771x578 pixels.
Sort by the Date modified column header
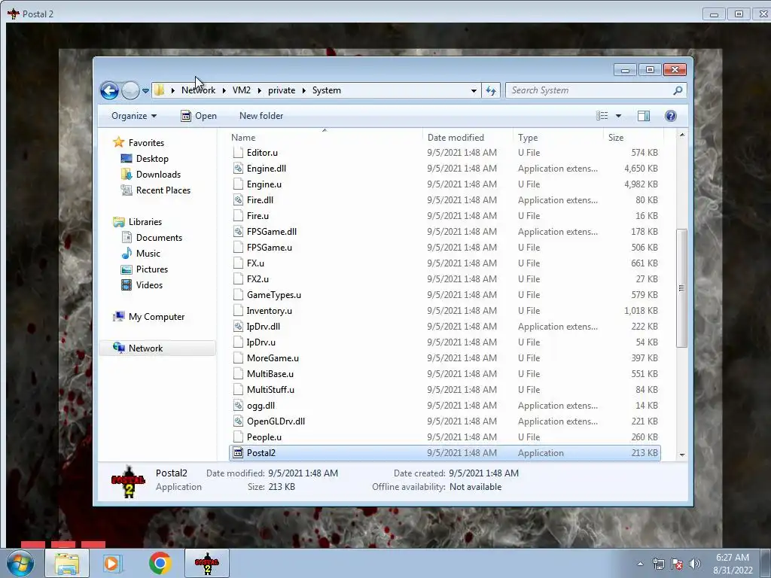tap(467, 138)
